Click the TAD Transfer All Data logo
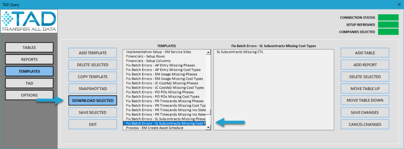The image size is (404, 149). point(29,22)
